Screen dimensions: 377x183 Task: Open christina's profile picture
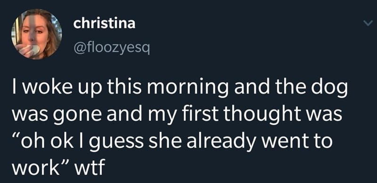(x=36, y=33)
